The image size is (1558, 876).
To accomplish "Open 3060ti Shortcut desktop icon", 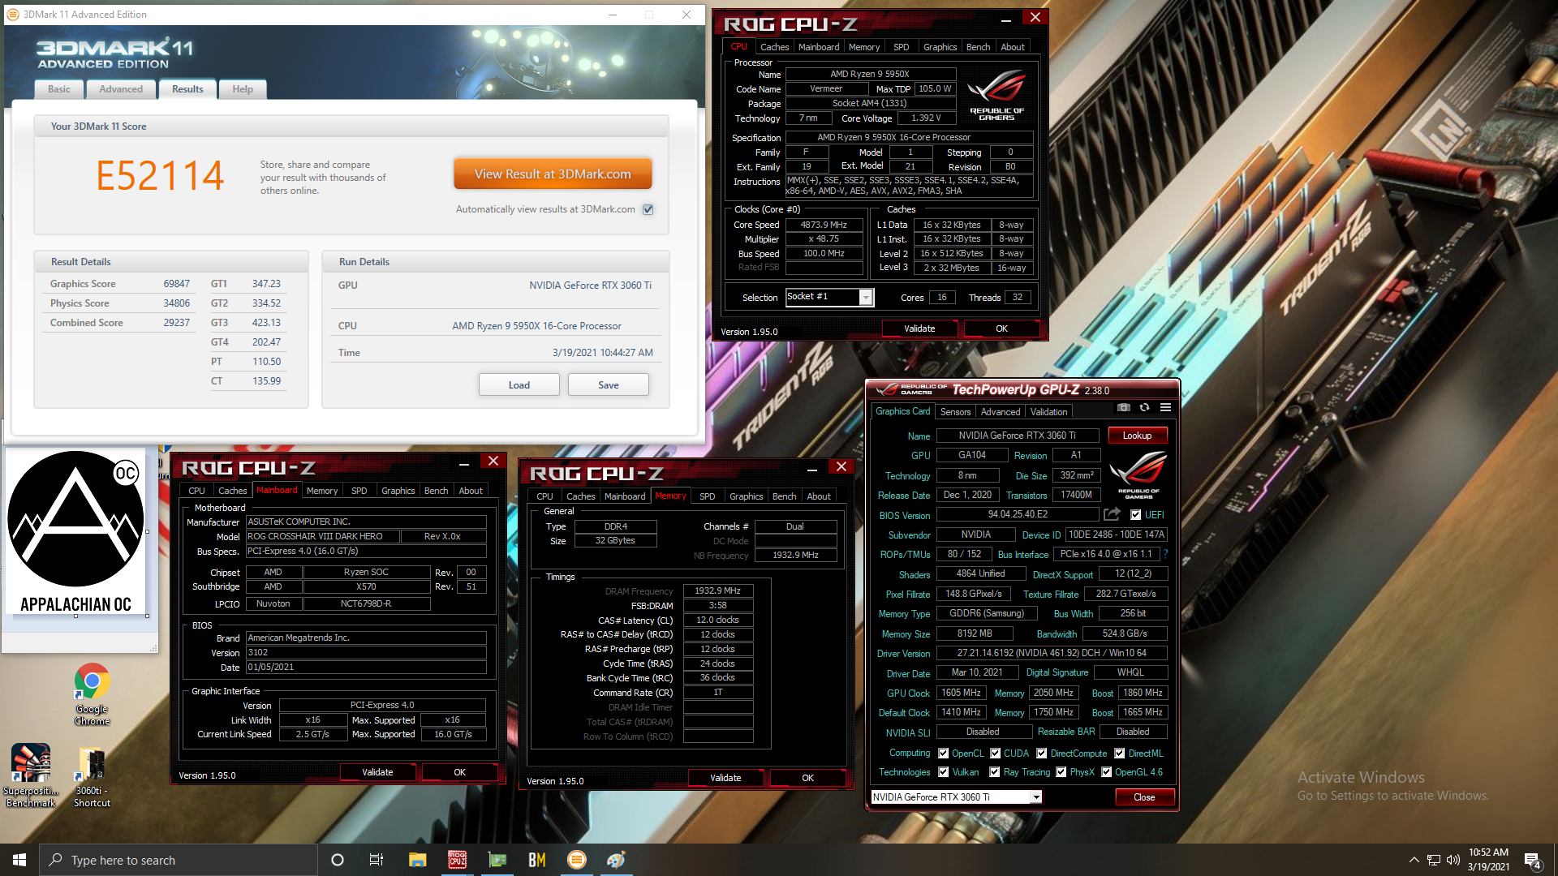I will coord(92,775).
